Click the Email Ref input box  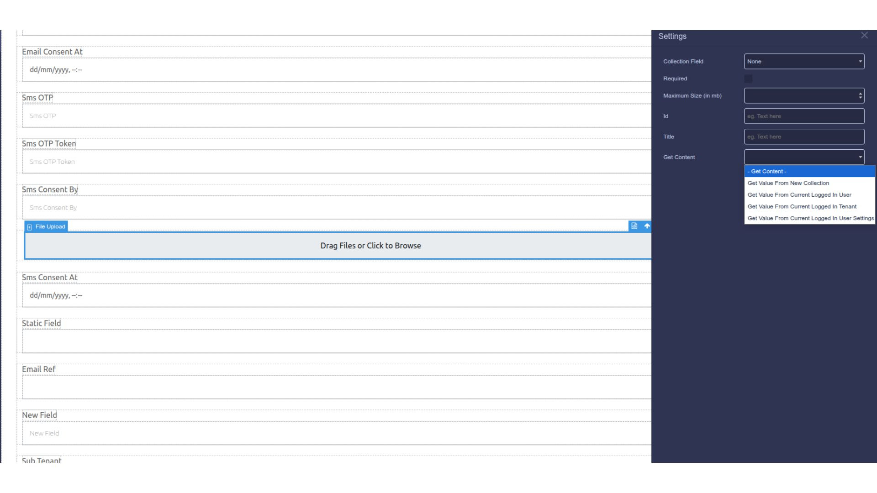point(337,387)
